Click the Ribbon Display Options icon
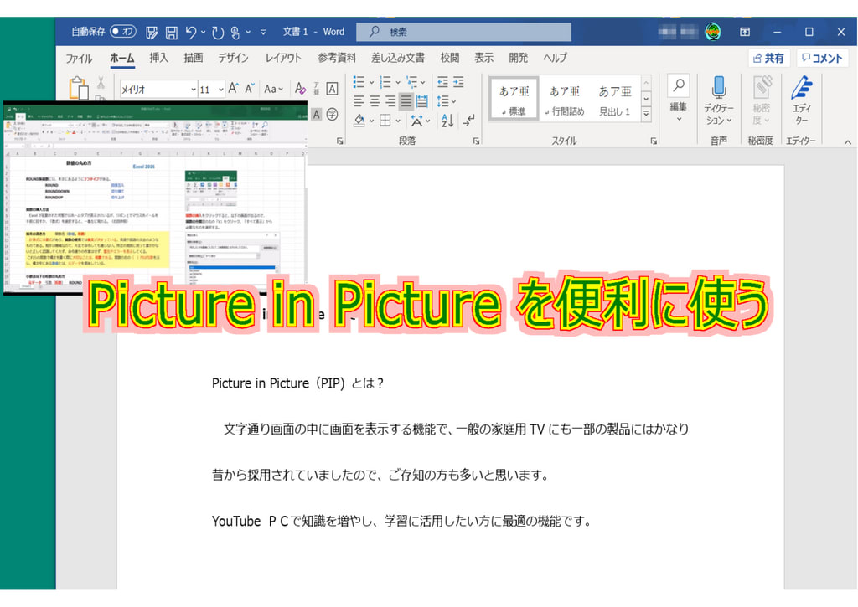 (x=745, y=32)
